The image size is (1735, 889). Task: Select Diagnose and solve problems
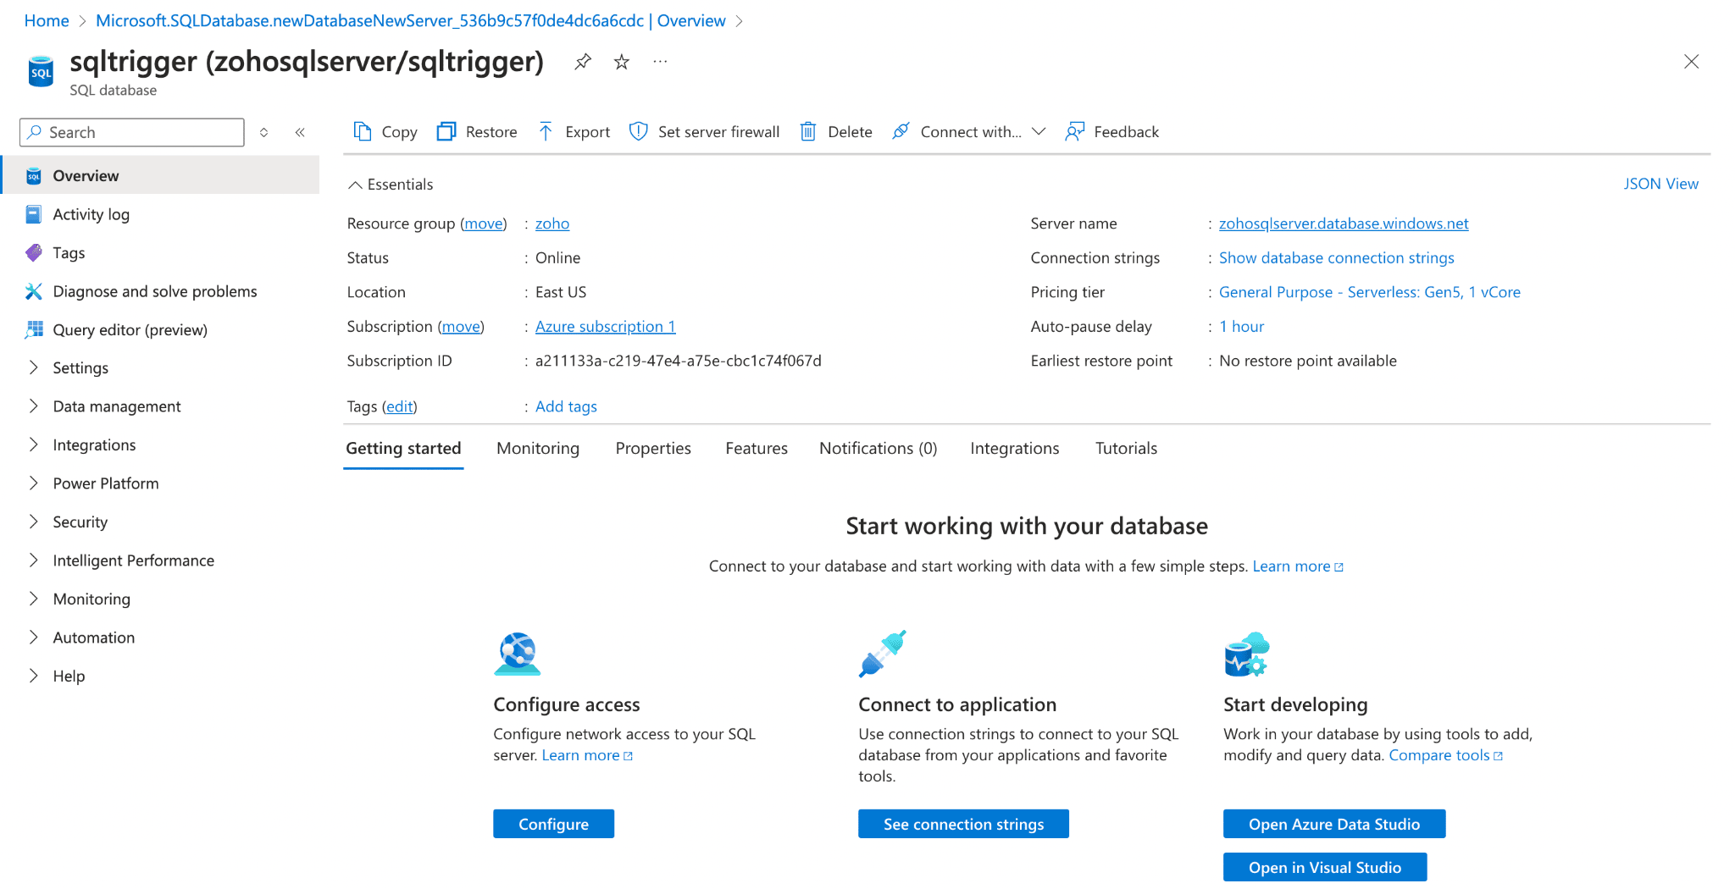click(155, 290)
